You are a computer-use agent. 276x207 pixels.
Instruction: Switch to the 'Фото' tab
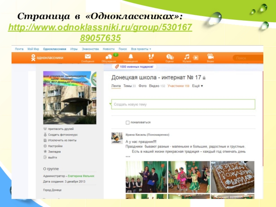[x=142, y=86]
